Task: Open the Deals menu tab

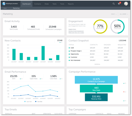Action: pos(47,4)
